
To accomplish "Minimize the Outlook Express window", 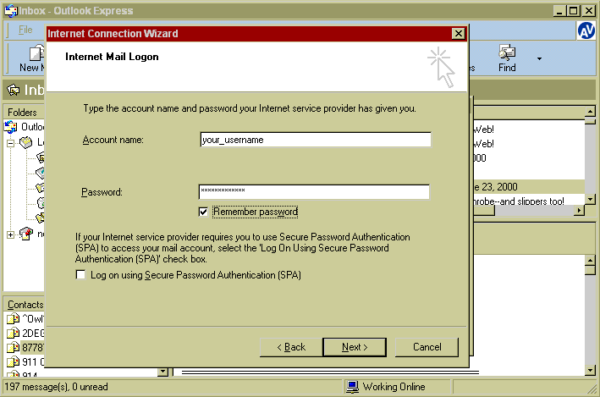I will pyautogui.click(x=559, y=11).
